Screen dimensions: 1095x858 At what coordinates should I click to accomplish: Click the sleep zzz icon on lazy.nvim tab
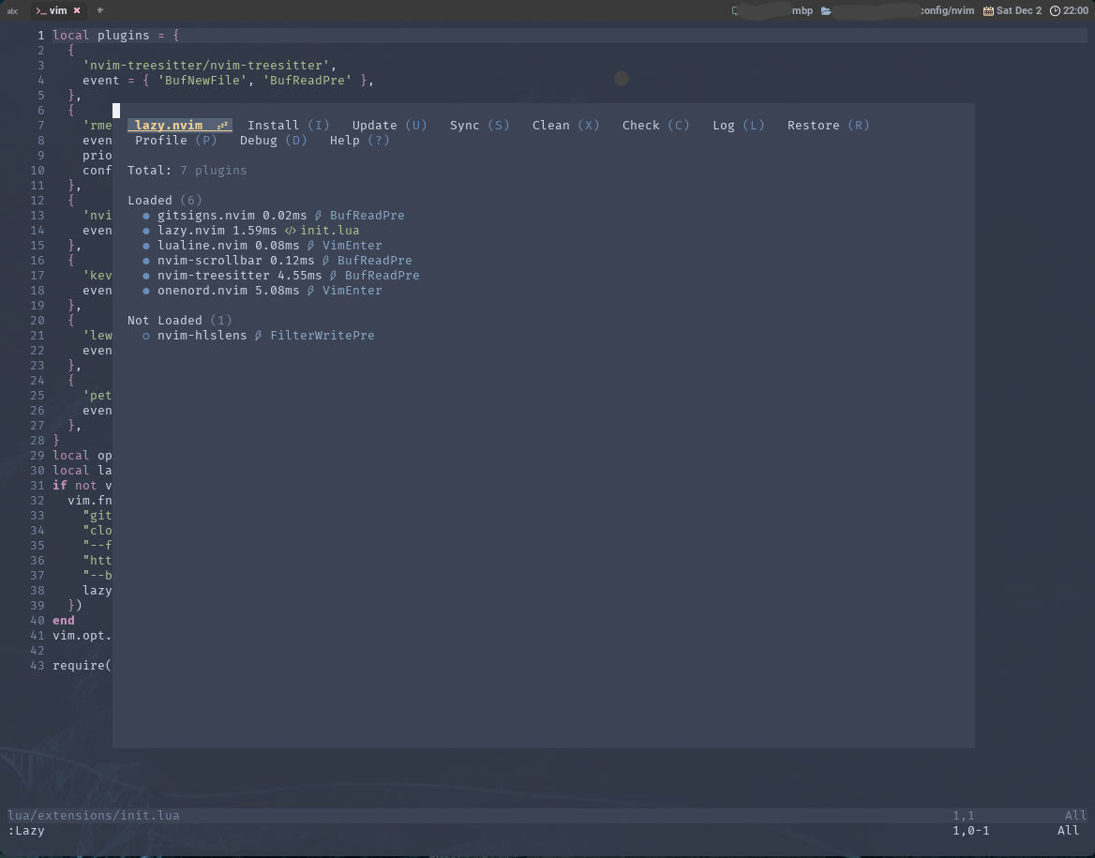[222, 126]
